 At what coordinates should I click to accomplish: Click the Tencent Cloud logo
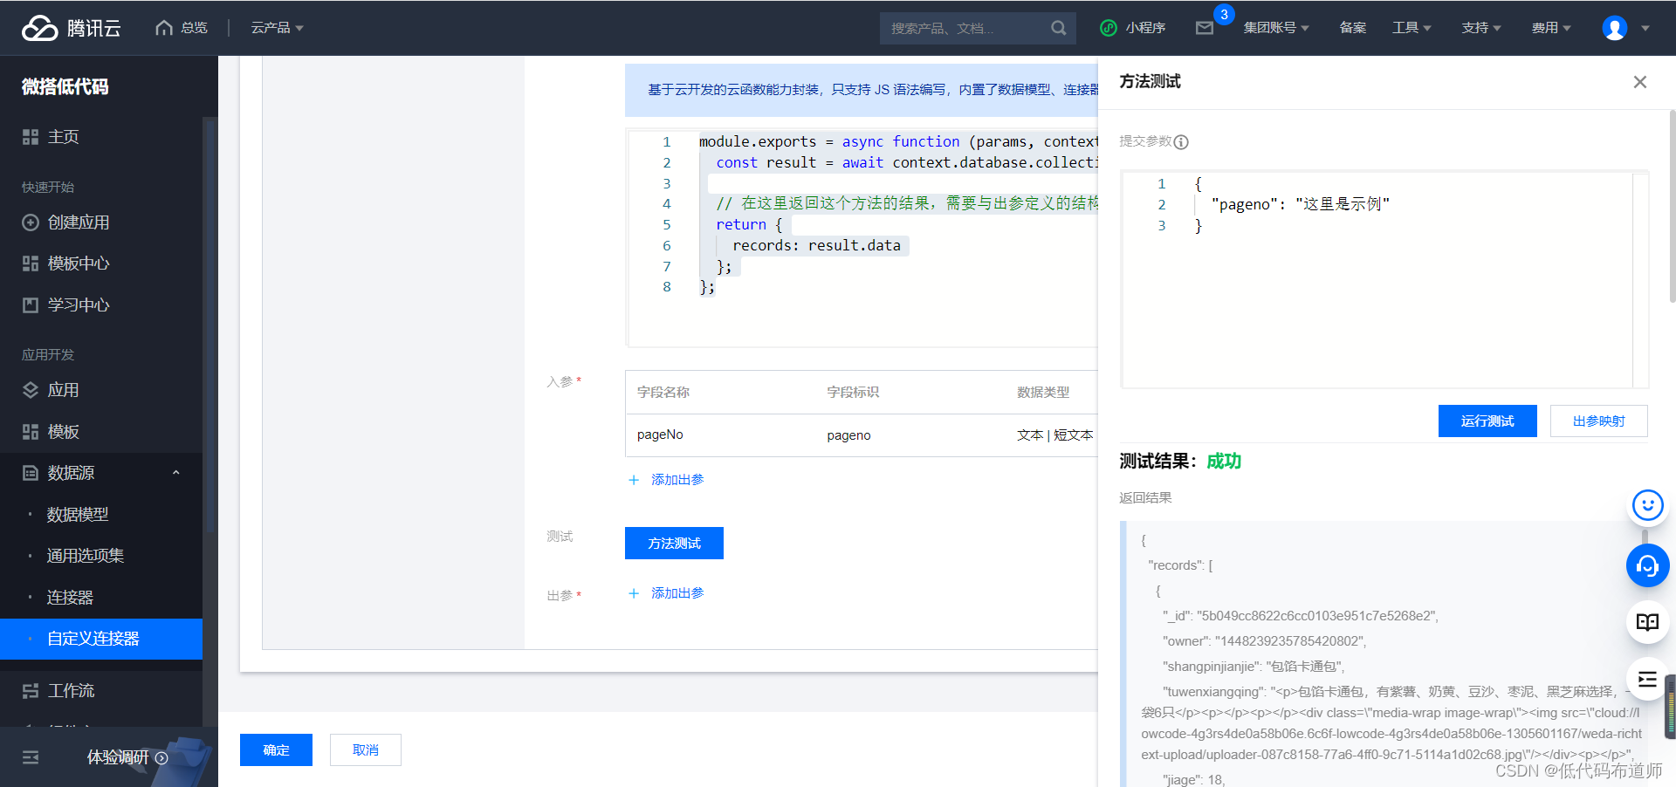pos(71,28)
